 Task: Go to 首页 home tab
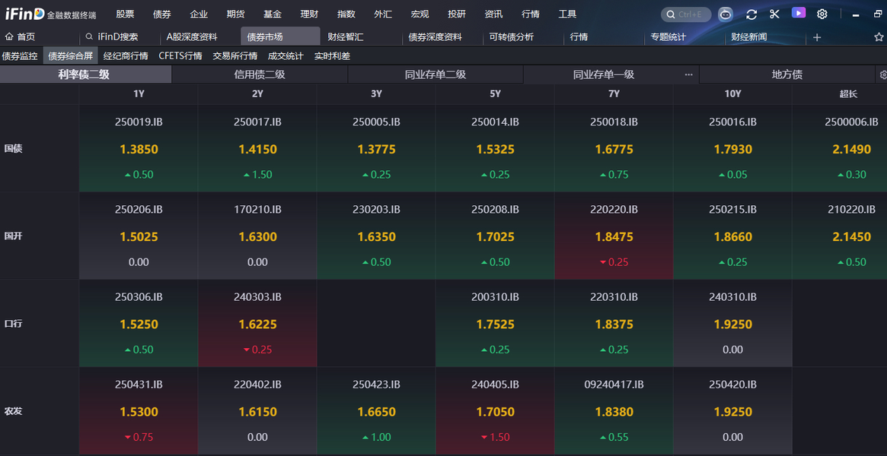[x=21, y=37]
